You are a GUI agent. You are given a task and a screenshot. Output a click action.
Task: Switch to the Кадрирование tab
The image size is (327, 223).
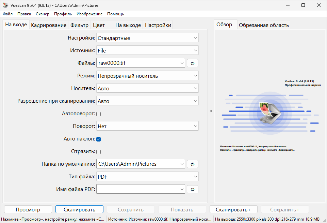(48, 25)
